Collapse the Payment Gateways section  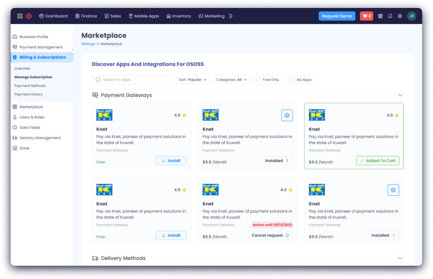click(x=400, y=95)
